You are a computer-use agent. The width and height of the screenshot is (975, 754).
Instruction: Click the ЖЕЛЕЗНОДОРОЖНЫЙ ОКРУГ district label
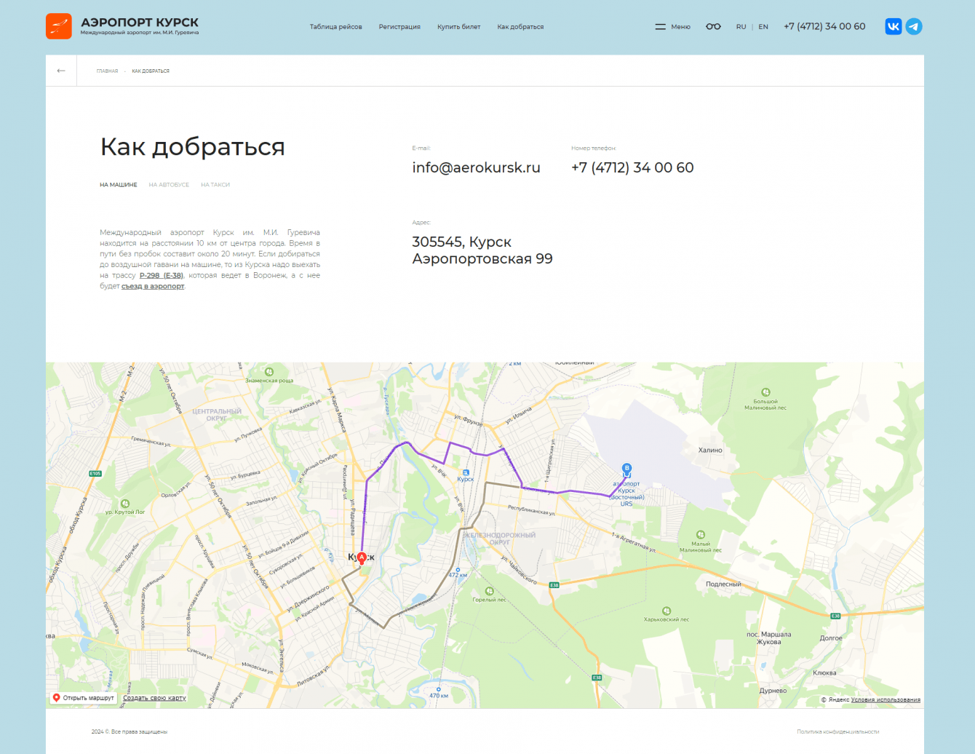pyautogui.click(x=500, y=539)
